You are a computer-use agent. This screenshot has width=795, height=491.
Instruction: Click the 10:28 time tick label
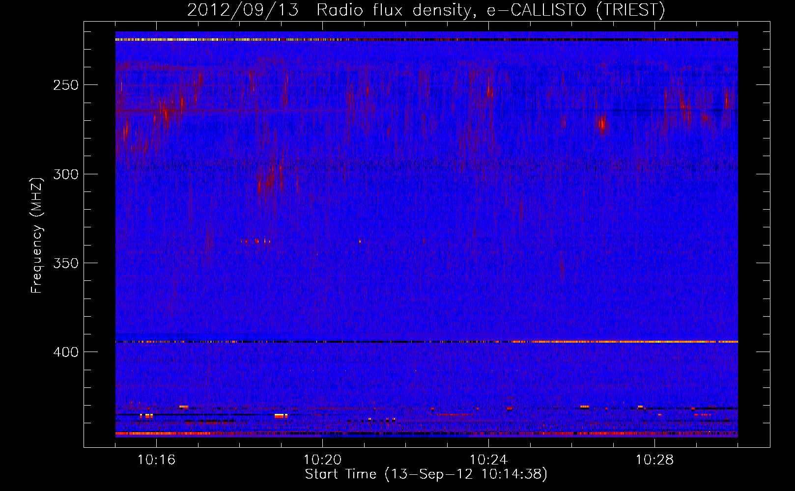click(654, 460)
